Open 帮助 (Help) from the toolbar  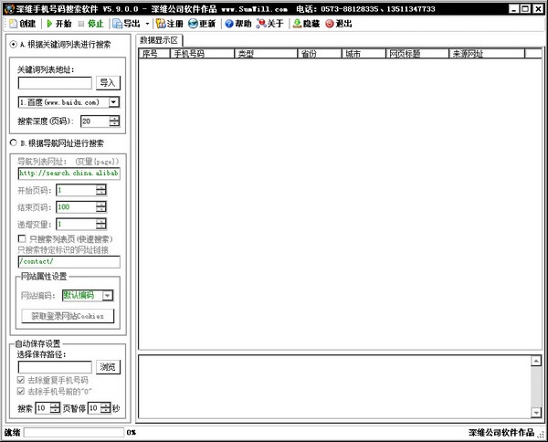[x=238, y=24]
